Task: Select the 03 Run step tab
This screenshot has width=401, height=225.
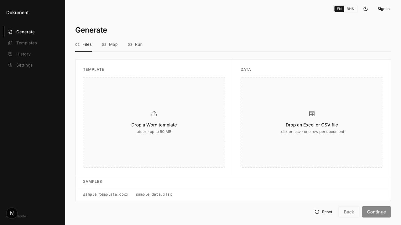Action: pyautogui.click(x=135, y=45)
